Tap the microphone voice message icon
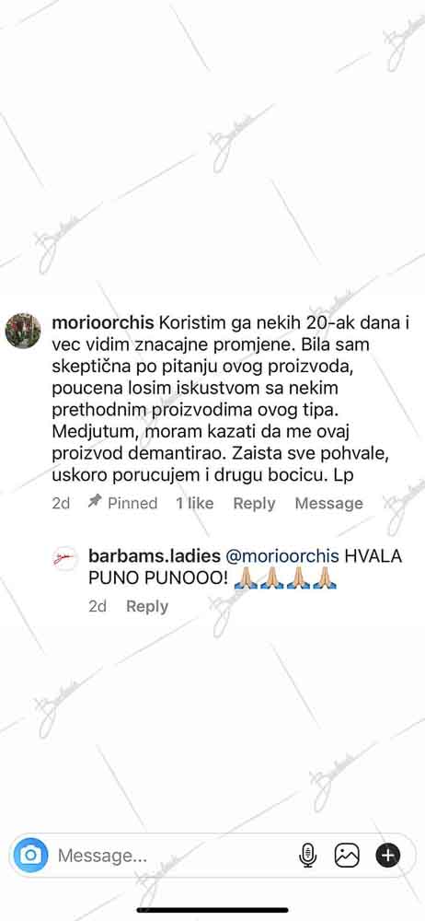The height and width of the screenshot is (921, 425). point(307,856)
